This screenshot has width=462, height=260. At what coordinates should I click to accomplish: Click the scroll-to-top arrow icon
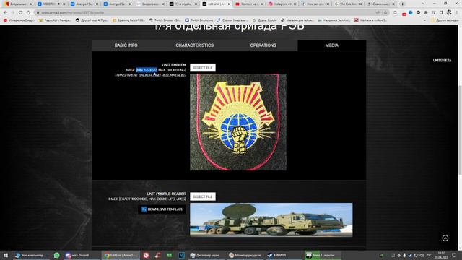click(x=445, y=238)
